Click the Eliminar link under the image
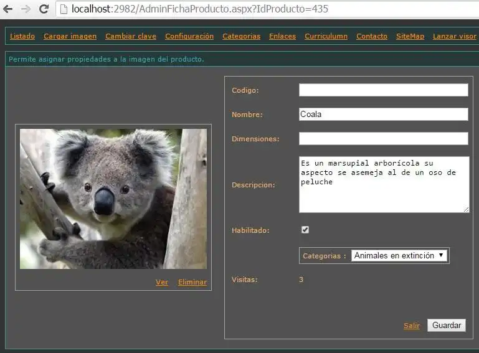 pyautogui.click(x=192, y=282)
